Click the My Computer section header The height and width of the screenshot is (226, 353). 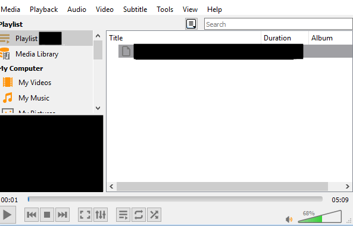(x=21, y=68)
